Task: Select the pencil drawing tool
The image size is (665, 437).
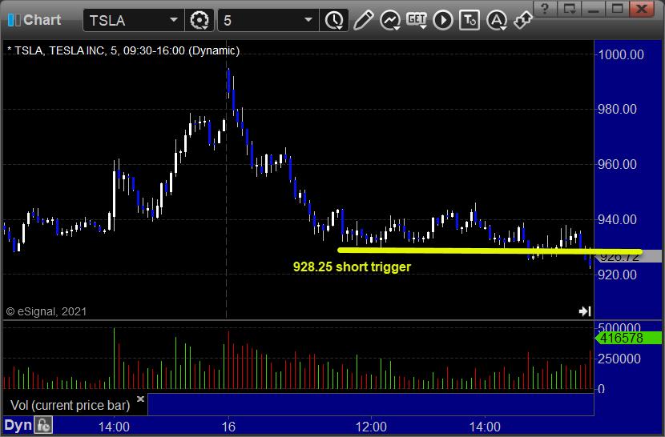Action: point(363,20)
